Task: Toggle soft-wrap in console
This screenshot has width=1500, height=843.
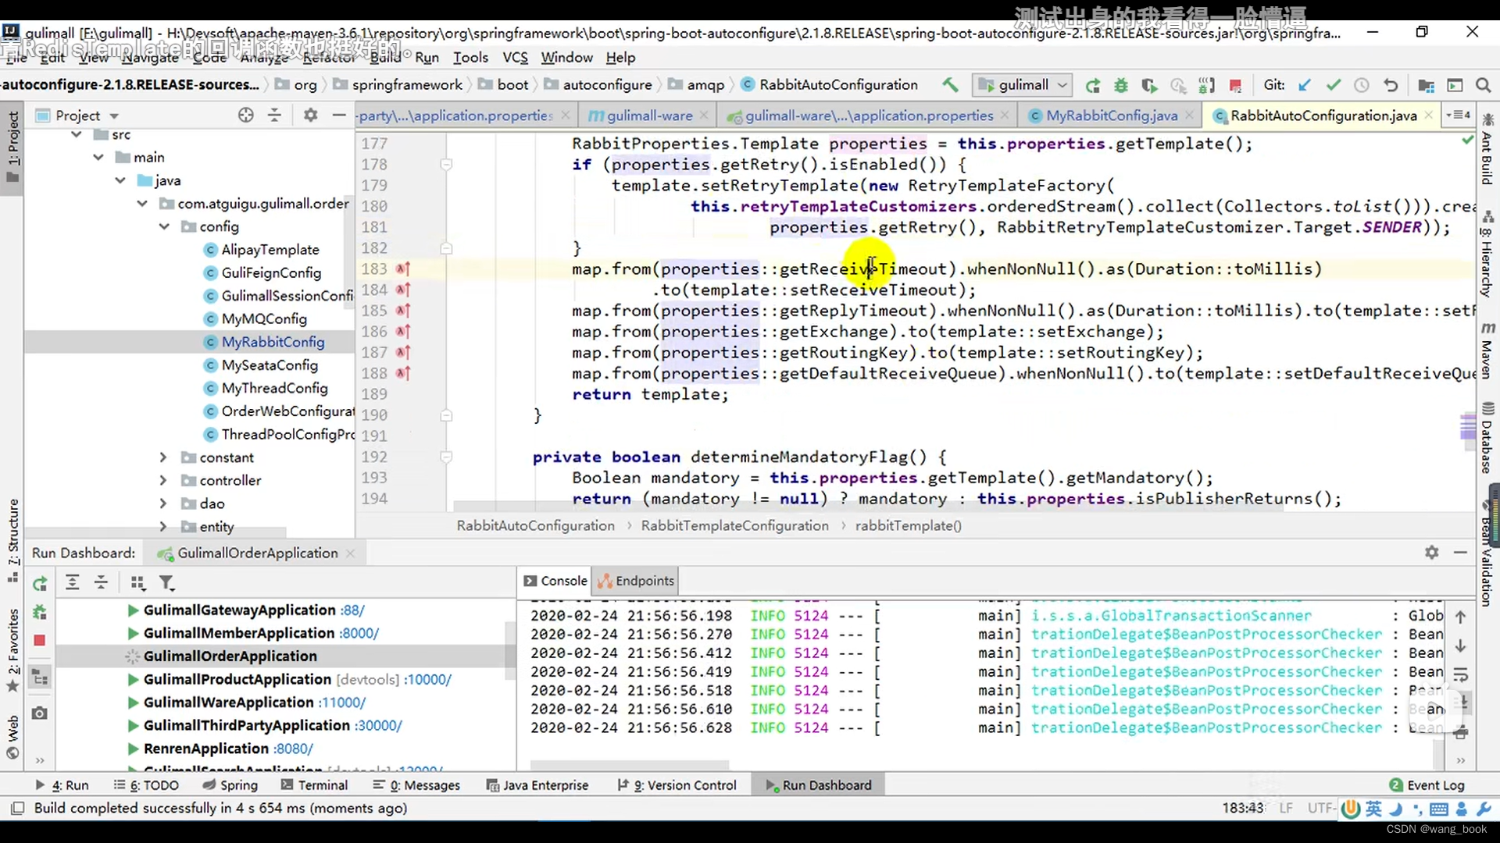Action: tap(1461, 674)
